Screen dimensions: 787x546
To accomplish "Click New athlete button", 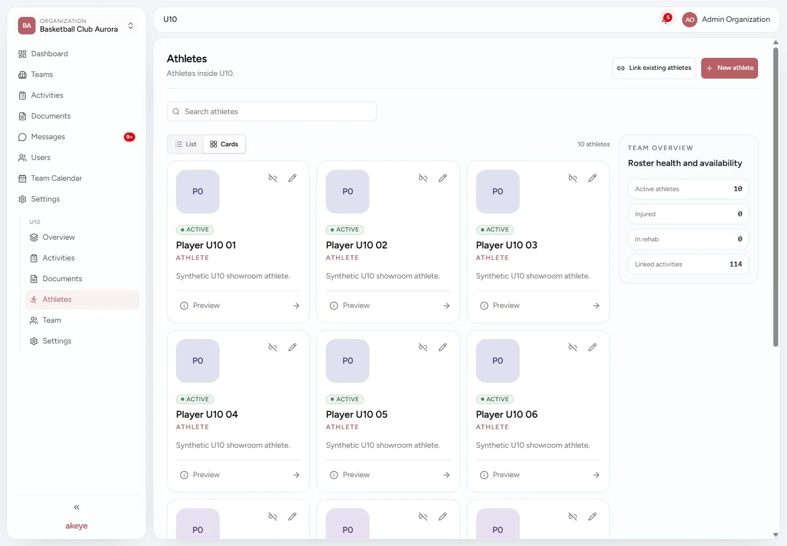I will 730,68.
